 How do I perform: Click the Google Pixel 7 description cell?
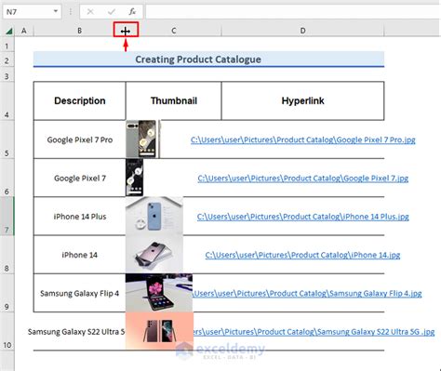[x=80, y=178]
